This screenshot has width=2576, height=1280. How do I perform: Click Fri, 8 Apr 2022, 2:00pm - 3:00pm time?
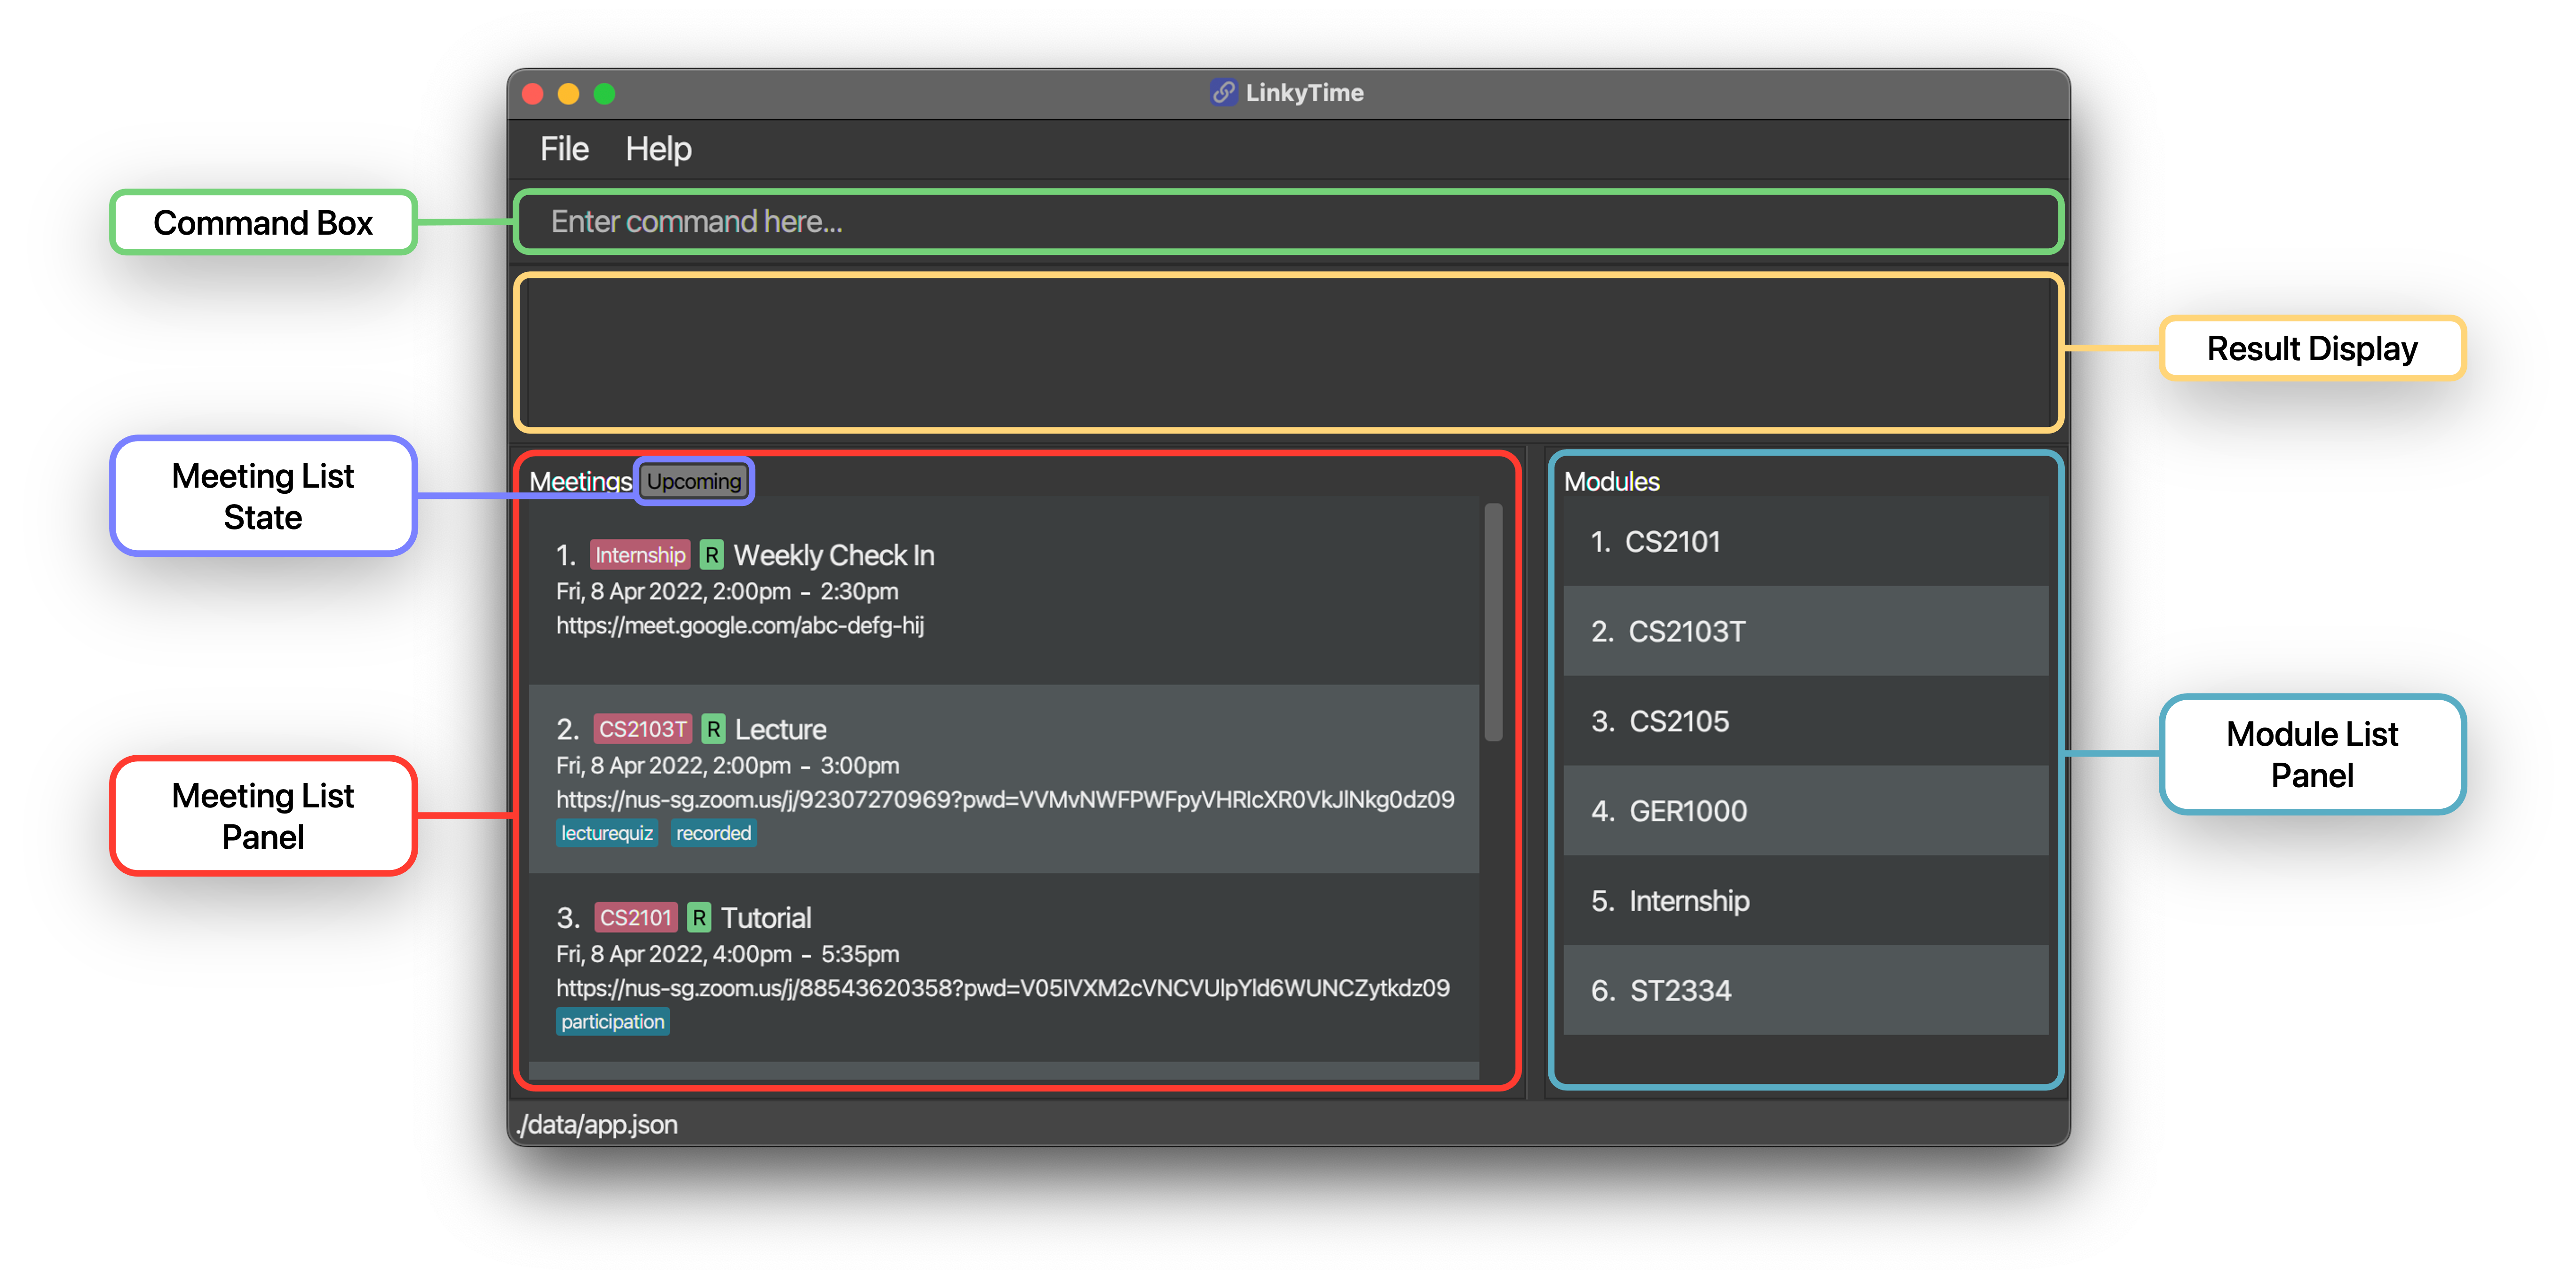tap(727, 766)
